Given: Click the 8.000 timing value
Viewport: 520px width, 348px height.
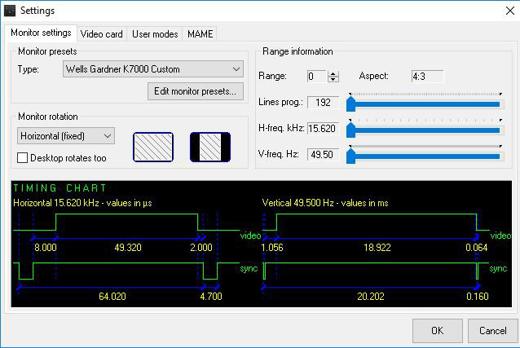Looking at the screenshot, I should [x=46, y=248].
